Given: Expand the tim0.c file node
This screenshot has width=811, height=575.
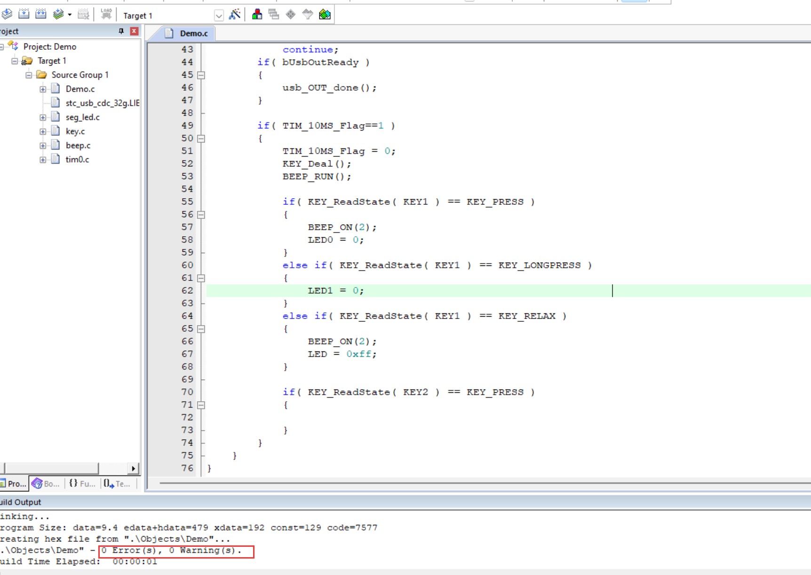Looking at the screenshot, I should (x=43, y=159).
